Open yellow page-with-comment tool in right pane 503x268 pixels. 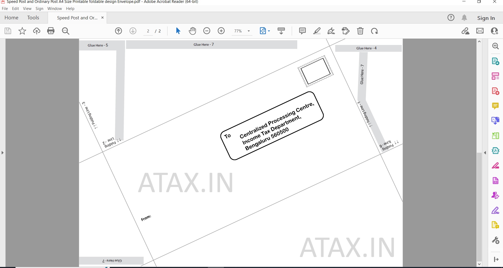pyautogui.click(x=495, y=225)
